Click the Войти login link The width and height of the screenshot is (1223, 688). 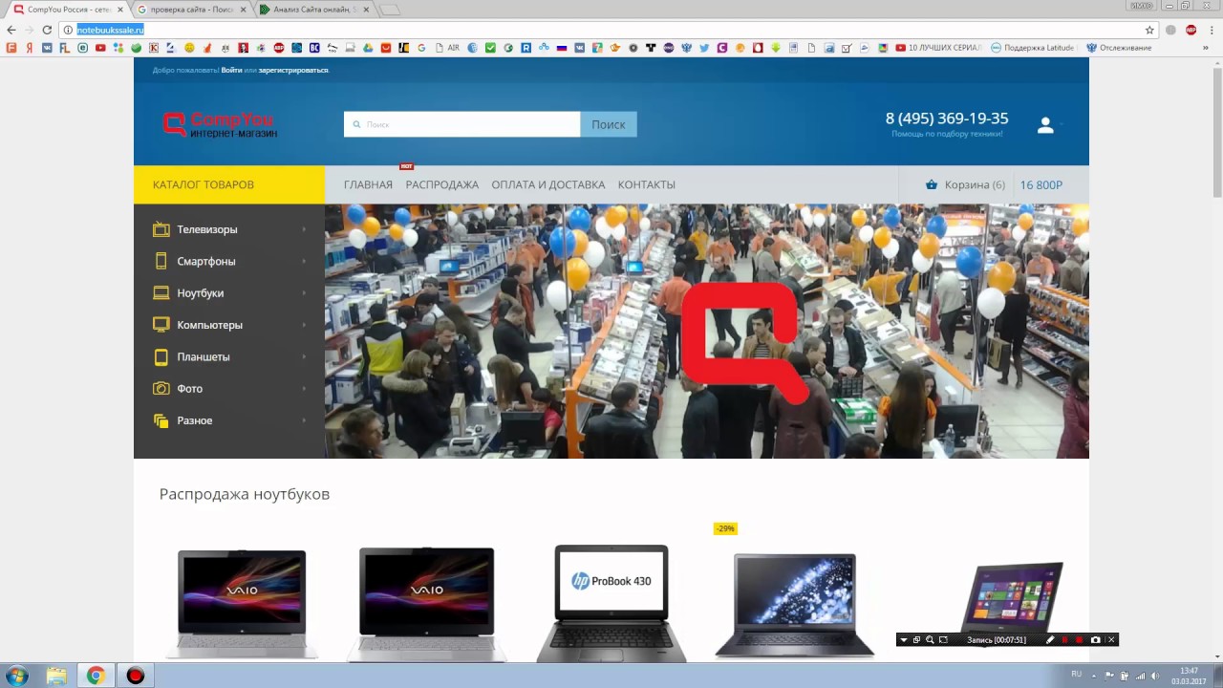point(231,71)
